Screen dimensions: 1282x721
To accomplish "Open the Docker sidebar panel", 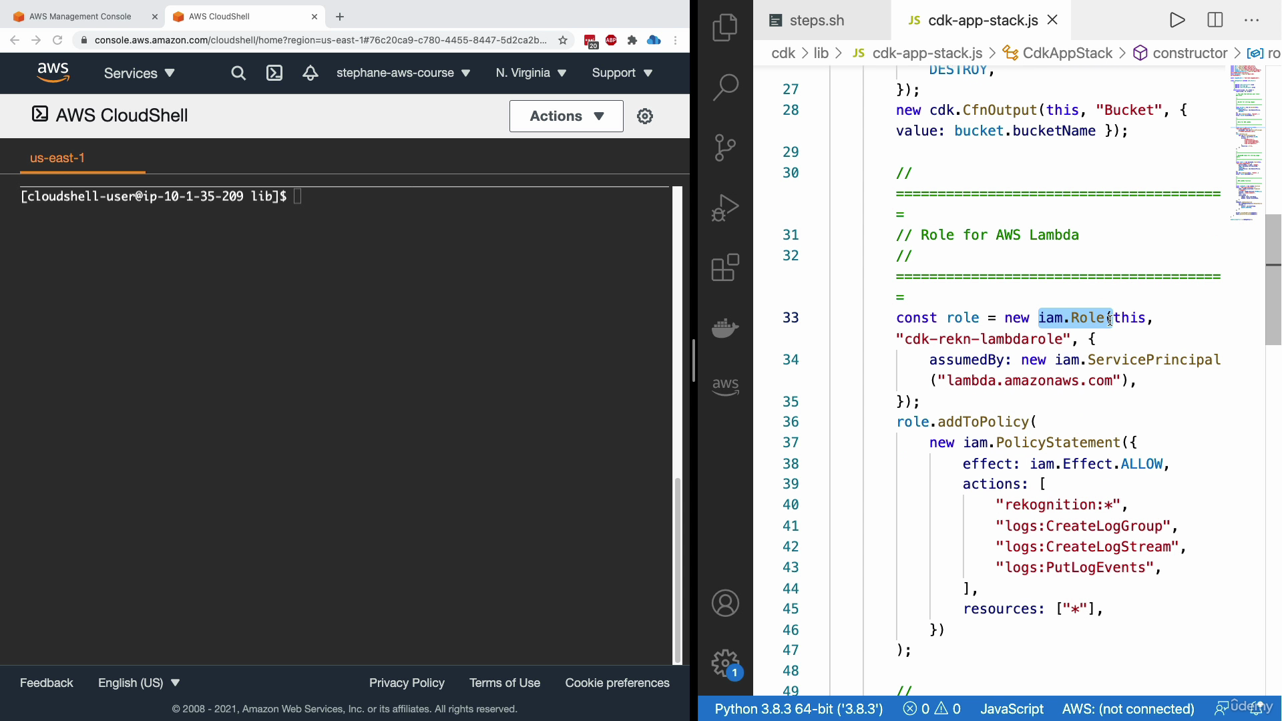I will 725,328.
